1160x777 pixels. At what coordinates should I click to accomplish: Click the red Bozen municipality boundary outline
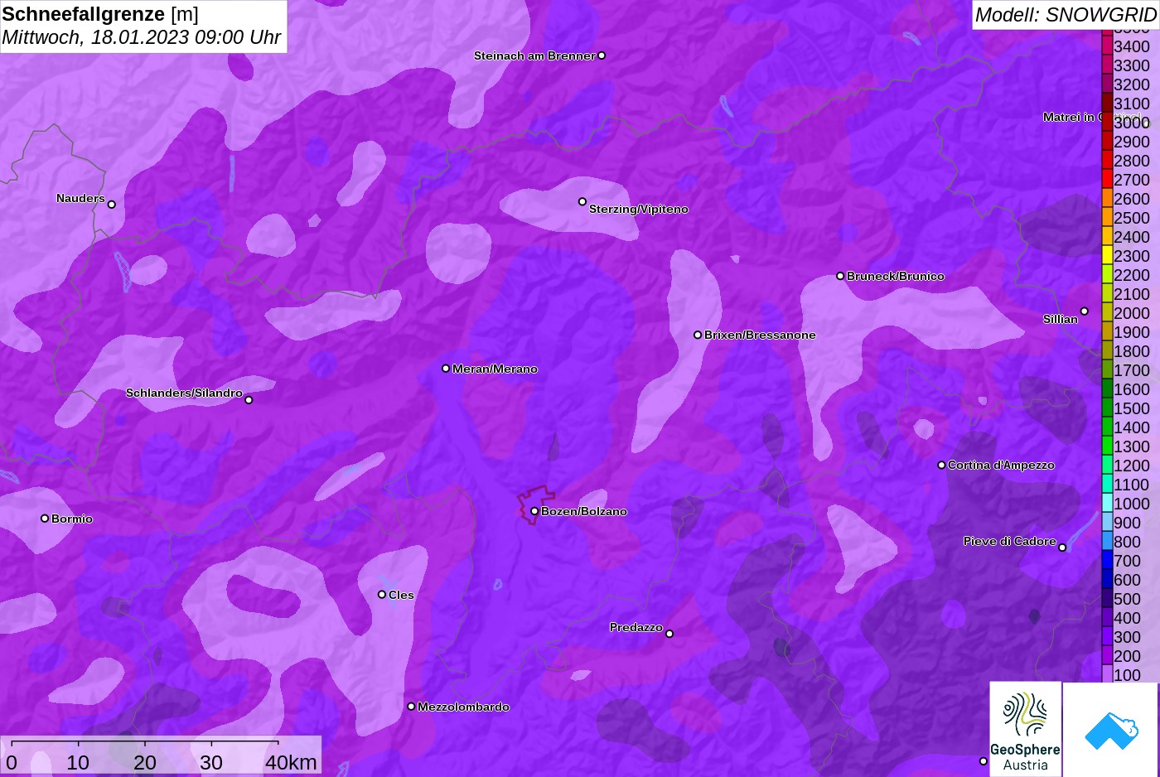click(x=537, y=504)
